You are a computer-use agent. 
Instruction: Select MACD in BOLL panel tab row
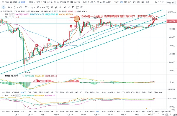(x=24, y=111)
